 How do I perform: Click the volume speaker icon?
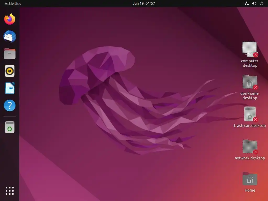[x=254, y=3]
